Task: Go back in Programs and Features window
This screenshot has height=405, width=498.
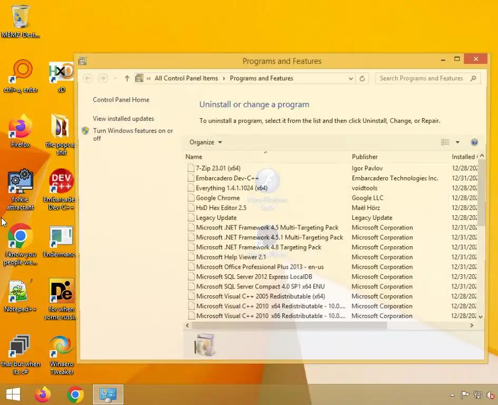Action: click(88, 79)
